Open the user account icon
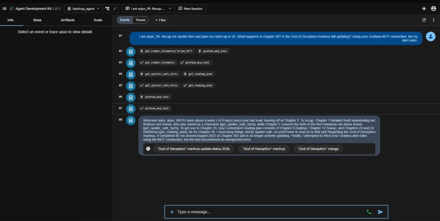The width and height of the screenshot is (440, 221). [433, 8]
